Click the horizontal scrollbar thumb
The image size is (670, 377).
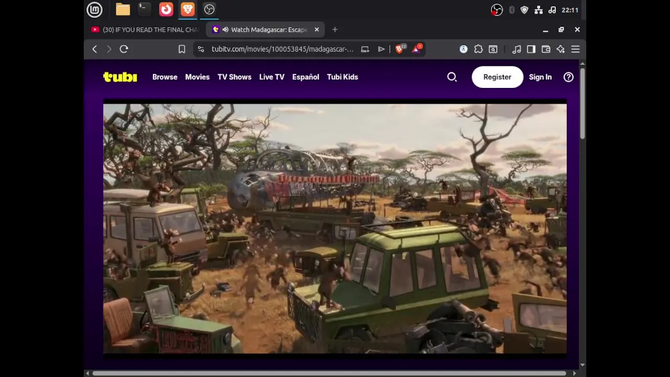point(330,373)
